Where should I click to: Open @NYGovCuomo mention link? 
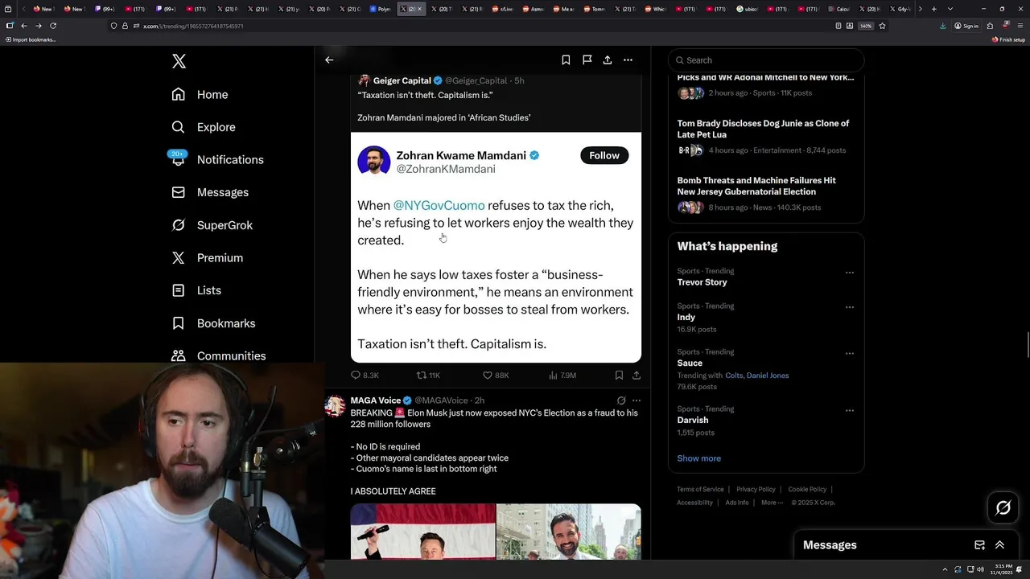[439, 205]
